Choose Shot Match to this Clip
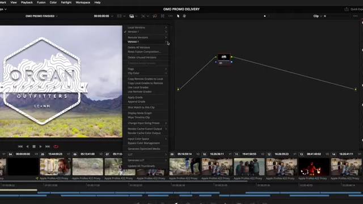Image resolution: width=363 pixels, height=204 pixels. click(146, 108)
